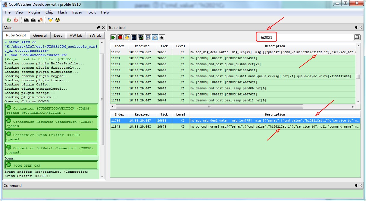Viewport: 366px width, 201px height.
Task: Switch to the General tab
Action: click(40, 35)
